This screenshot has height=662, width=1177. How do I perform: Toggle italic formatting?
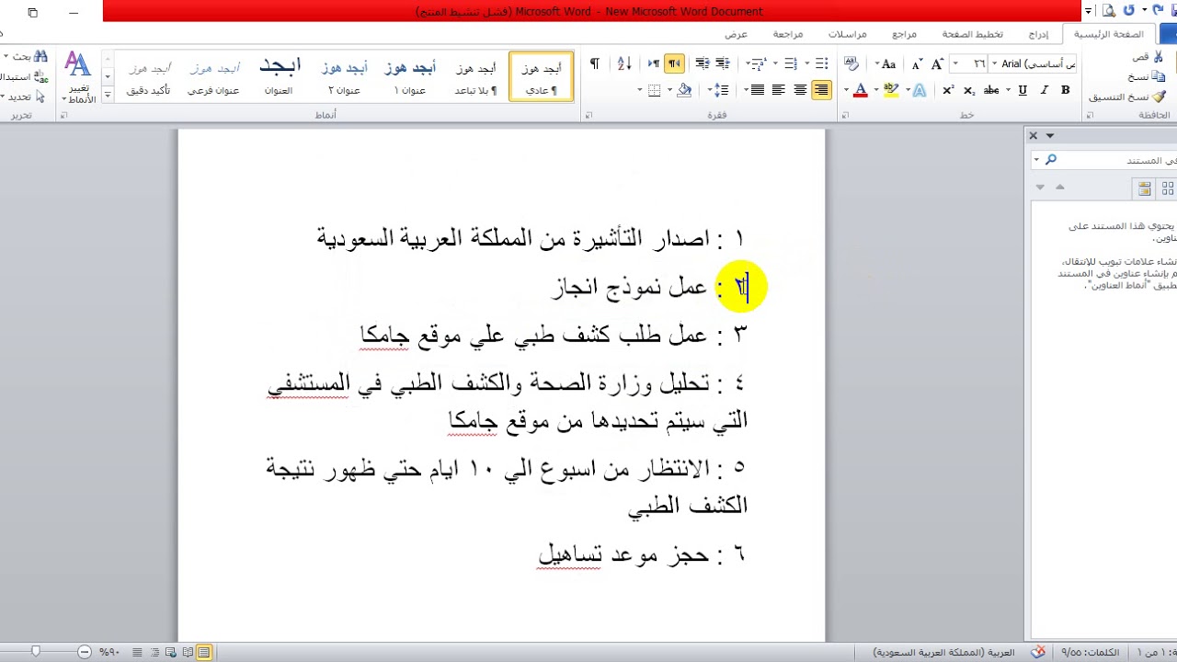click(x=1044, y=90)
